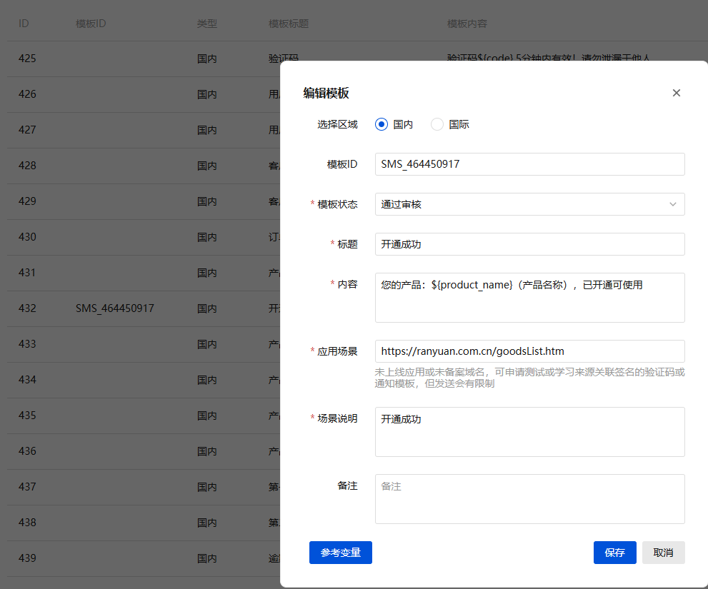The image size is (708, 589).
Task: Click the 类型 column header
Action: click(x=206, y=24)
